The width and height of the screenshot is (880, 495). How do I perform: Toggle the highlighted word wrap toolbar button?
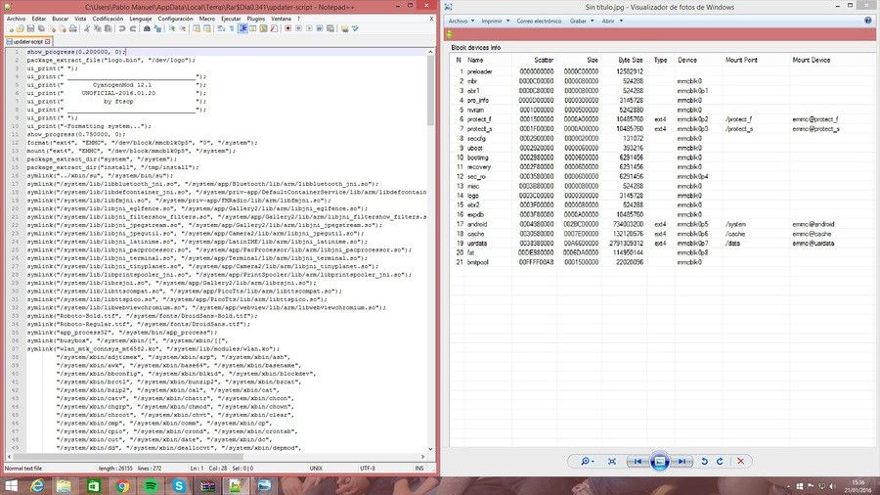pos(243,28)
